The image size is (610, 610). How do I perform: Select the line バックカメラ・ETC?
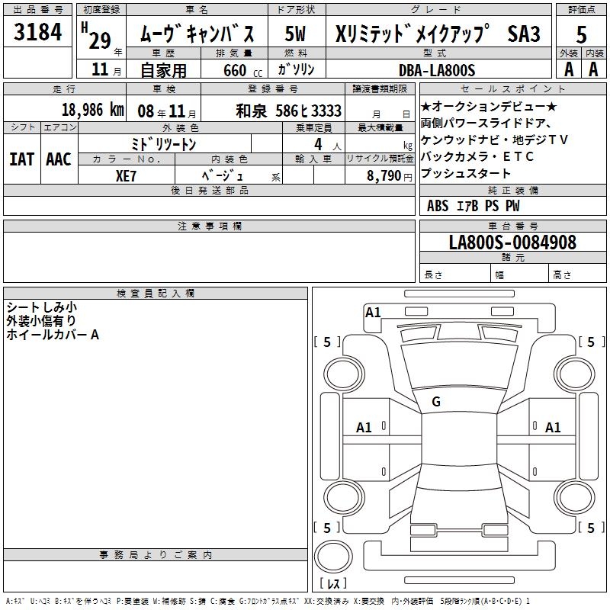coord(477,156)
